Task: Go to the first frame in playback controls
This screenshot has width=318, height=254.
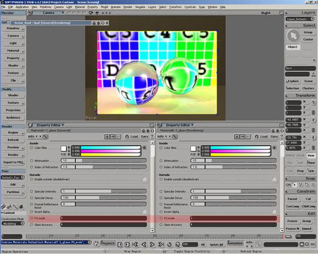Action: [135, 244]
